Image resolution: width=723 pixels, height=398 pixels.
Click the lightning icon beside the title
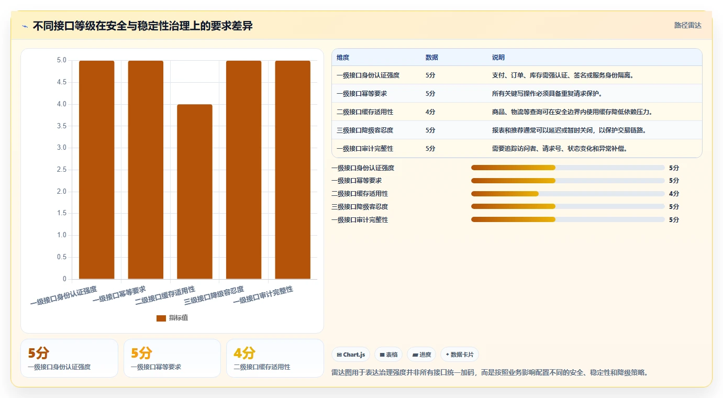point(25,26)
